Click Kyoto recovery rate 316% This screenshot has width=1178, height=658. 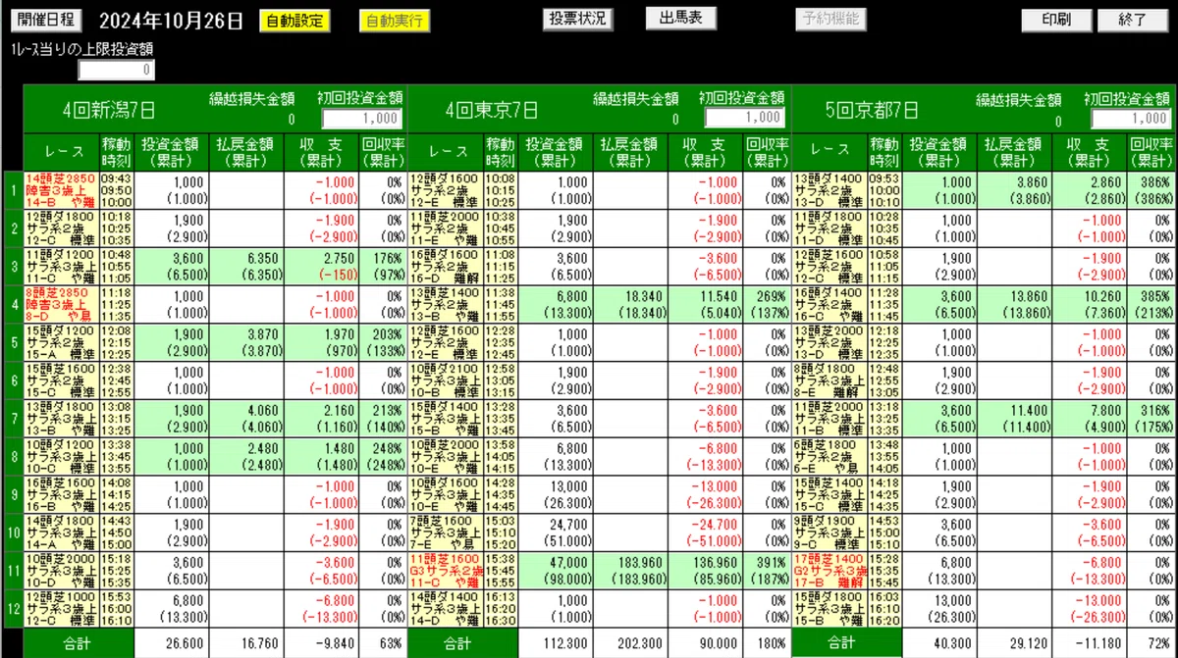(1153, 418)
